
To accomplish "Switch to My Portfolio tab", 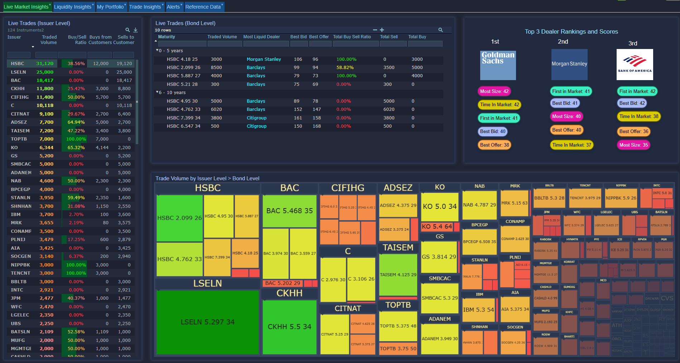I will (111, 7).
